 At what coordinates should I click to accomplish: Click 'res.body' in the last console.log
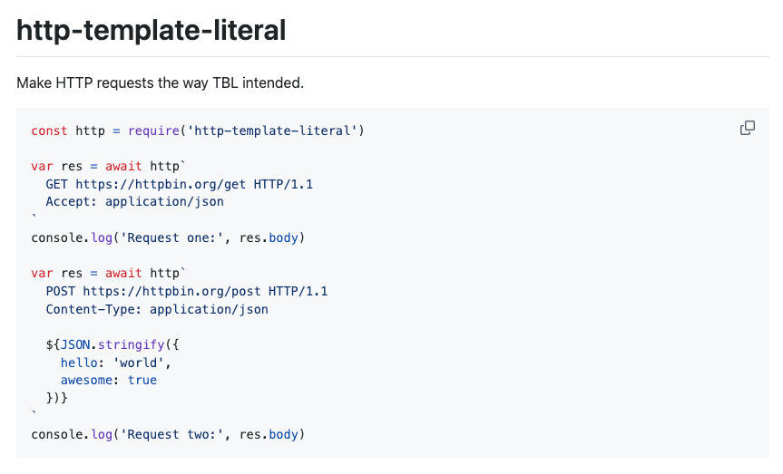(x=269, y=434)
